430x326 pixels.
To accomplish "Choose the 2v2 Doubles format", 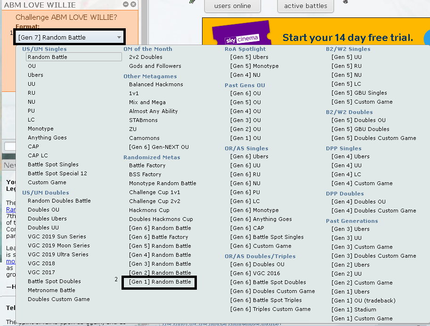I will 146,57.
